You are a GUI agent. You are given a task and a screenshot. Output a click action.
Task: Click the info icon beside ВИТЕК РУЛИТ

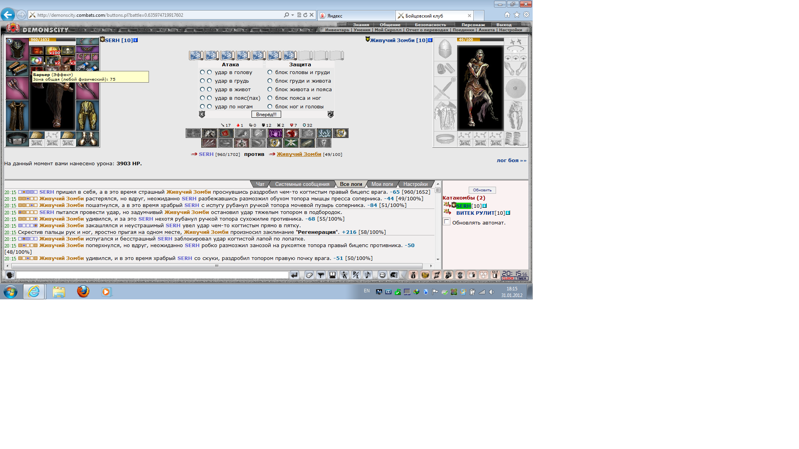(508, 213)
